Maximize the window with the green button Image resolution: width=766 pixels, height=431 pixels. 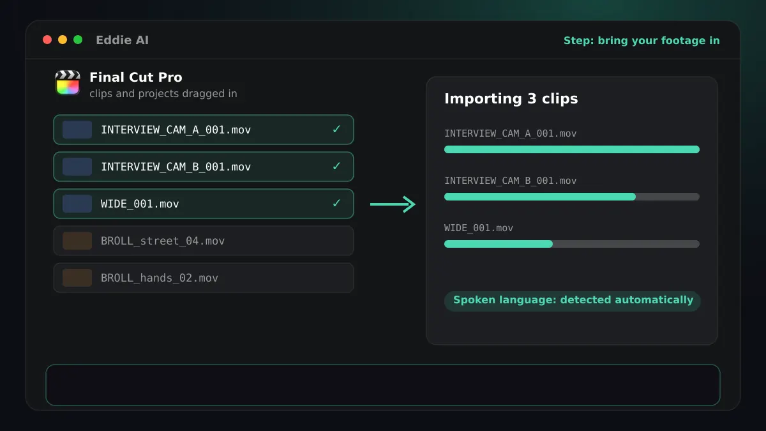click(78, 40)
